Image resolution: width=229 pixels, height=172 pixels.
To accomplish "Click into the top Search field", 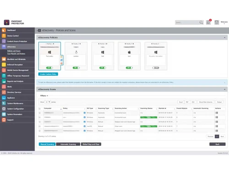I will tap(187, 22).
